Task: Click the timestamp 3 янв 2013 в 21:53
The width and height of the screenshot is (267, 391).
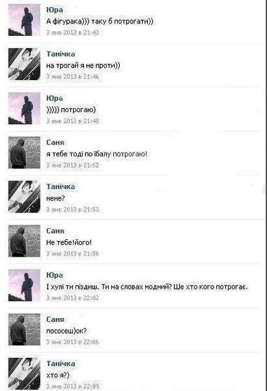Action: [72, 209]
